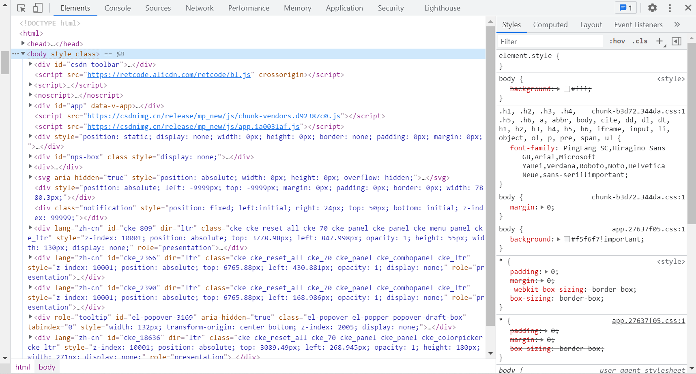Open the Event Listeners tab

click(638, 25)
